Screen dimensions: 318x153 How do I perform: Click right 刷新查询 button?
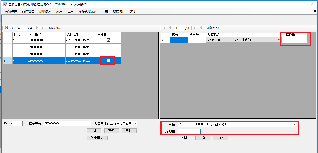pyautogui.click(x=213, y=28)
